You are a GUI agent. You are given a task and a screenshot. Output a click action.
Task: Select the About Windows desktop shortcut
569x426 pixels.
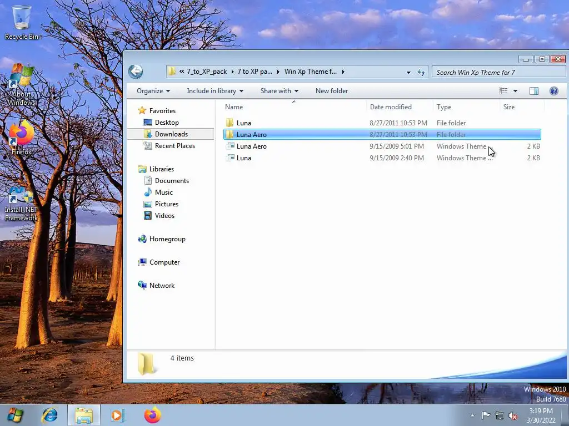(x=22, y=85)
